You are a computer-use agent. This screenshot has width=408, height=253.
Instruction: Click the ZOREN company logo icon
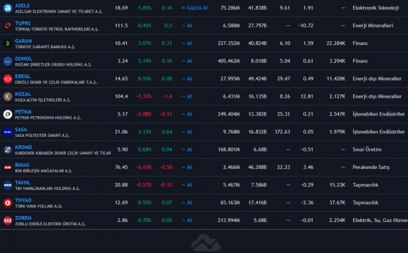pyautogui.click(x=8, y=220)
